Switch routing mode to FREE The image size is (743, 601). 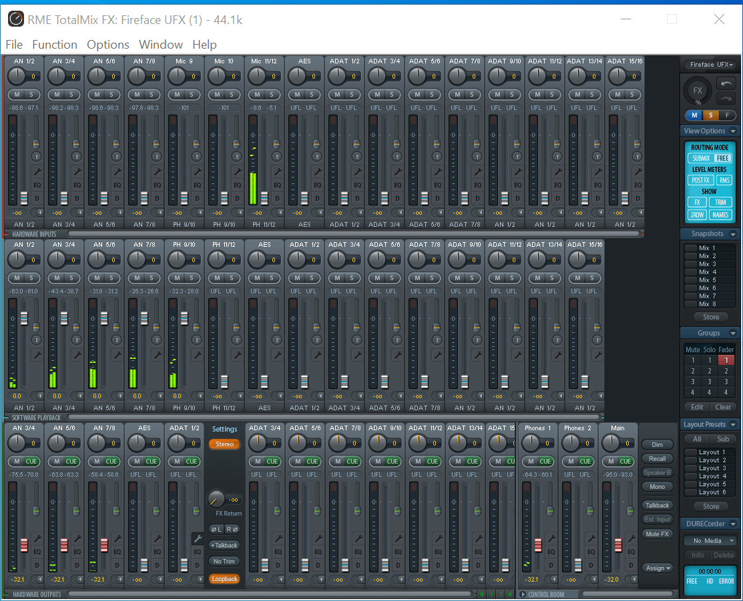click(x=722, y=158)
